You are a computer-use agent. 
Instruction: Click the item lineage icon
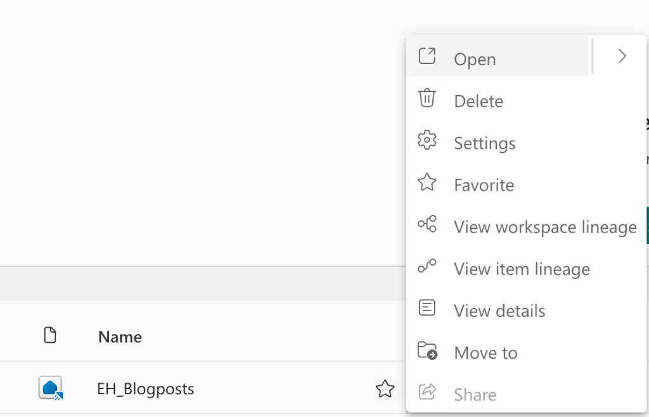(427, 267)
